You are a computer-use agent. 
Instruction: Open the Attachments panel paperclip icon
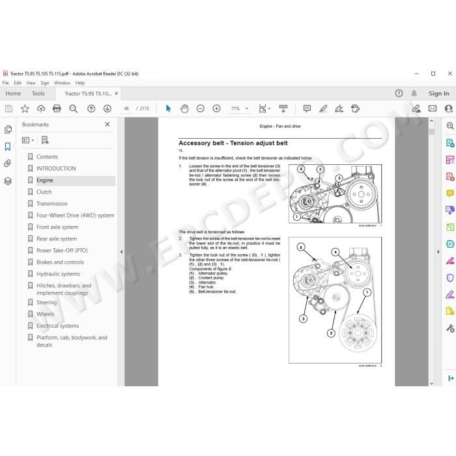pos(8,163)
